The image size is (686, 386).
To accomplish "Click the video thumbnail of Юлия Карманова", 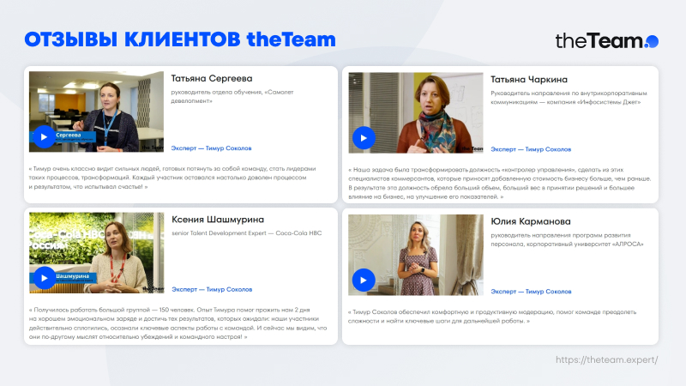I will (x=416, y=255).
